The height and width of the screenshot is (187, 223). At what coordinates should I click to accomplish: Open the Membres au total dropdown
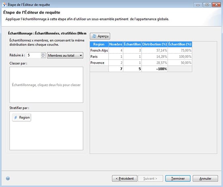(x=65, y=55)
